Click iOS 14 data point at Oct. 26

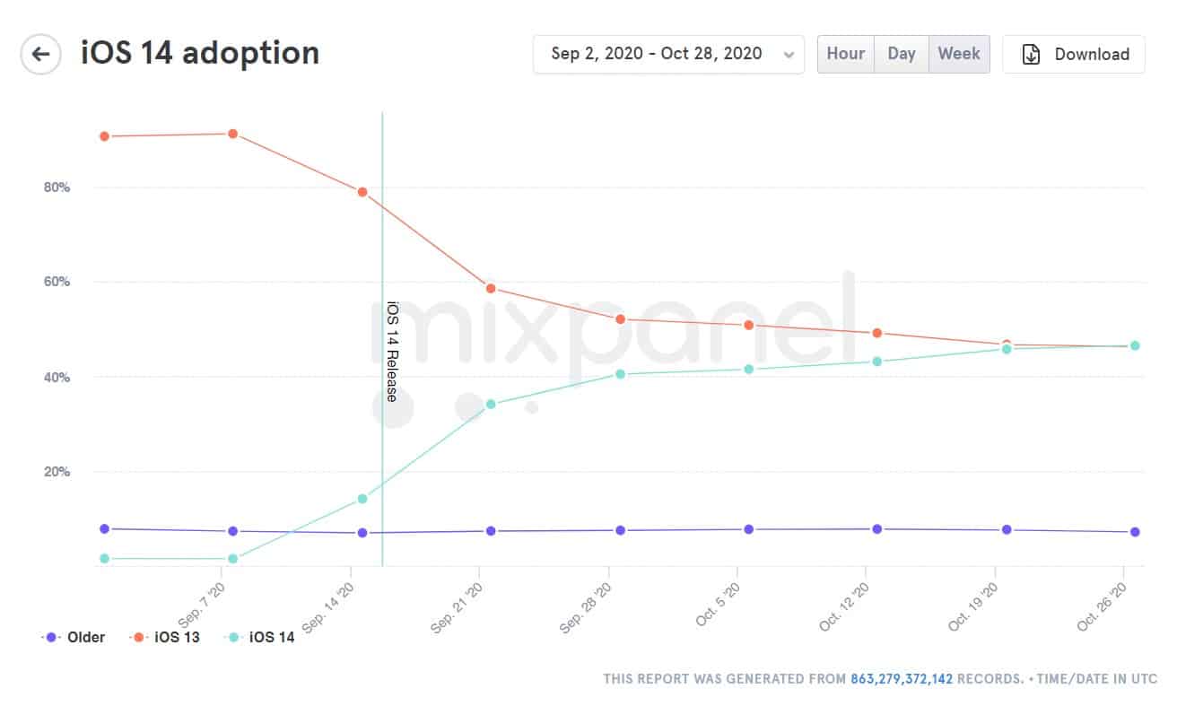click(1135, 345)
